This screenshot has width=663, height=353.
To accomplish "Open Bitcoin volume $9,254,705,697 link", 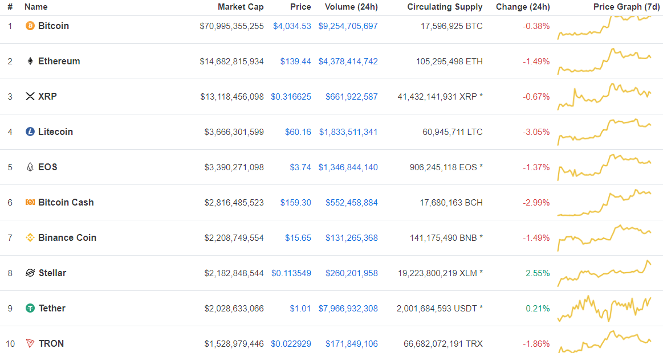I will pyautogui.click(x=348, y=26).
